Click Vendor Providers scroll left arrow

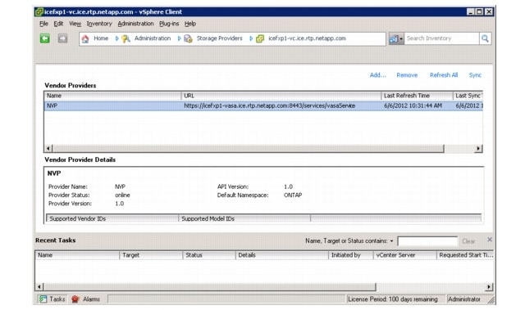pyautogui.click(x=48, y=149)
